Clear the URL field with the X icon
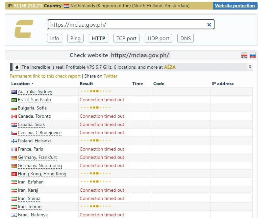 coord(209,25)
